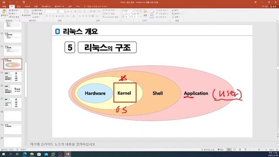Open Task View on the taskbar
Image resolution: width=279 pixels, height=157 pixels.
click(x=17, y=154)
